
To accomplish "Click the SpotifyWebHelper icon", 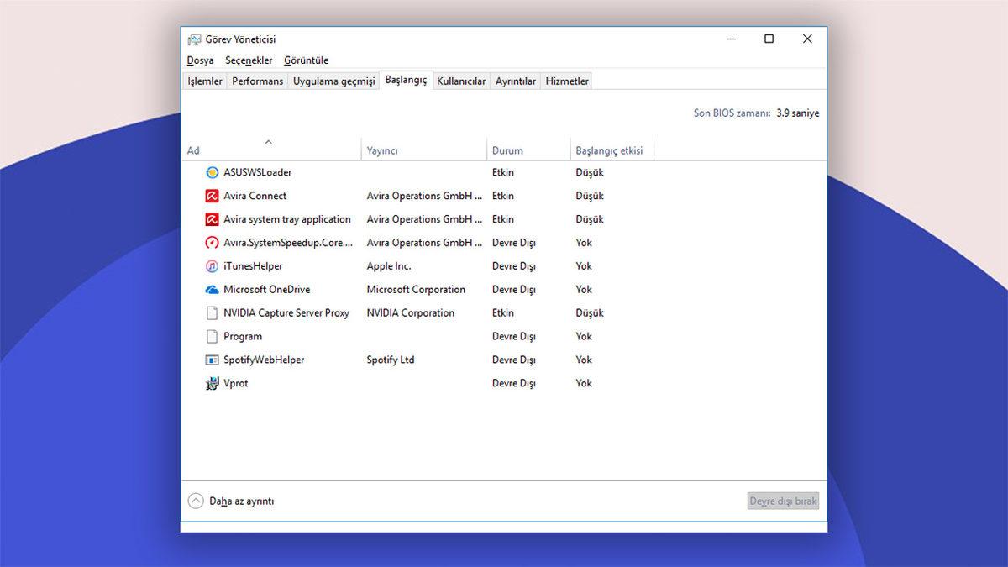I will coord(213,360).
